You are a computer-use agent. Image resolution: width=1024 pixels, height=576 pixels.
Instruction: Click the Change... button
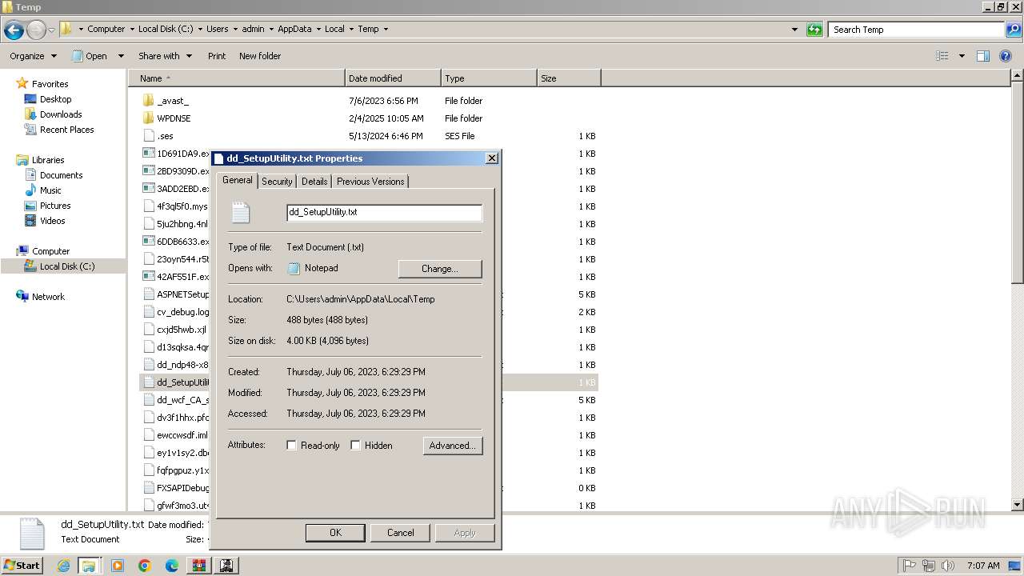(x=440, y=269)
